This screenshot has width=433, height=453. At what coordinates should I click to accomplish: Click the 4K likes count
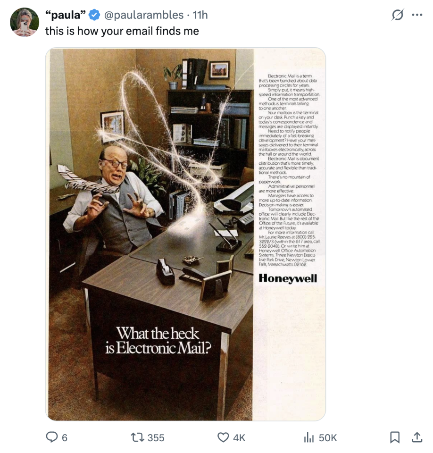pos(239,438)
